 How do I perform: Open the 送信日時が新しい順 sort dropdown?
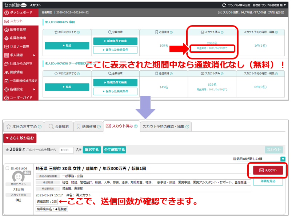(x=283, y=159)
